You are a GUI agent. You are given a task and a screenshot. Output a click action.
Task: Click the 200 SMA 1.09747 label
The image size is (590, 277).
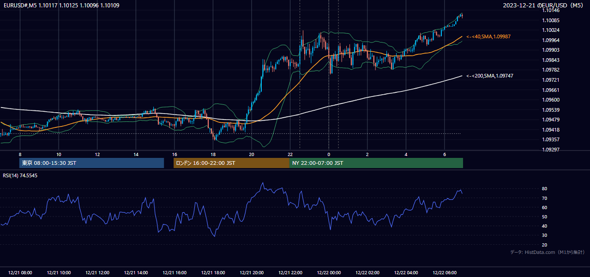click(x=489, y=76)
